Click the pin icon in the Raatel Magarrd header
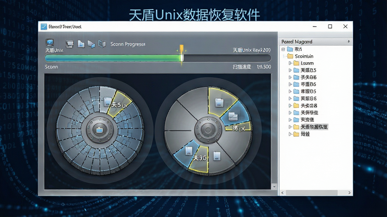 [x=349, y=41]
